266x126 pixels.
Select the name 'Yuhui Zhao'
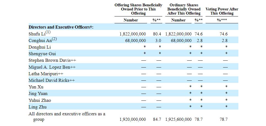point(40,100)
